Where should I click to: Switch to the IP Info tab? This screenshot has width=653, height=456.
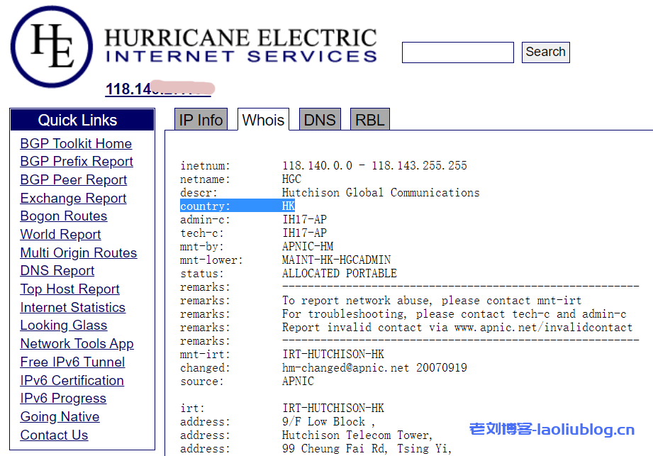[201, 119]
